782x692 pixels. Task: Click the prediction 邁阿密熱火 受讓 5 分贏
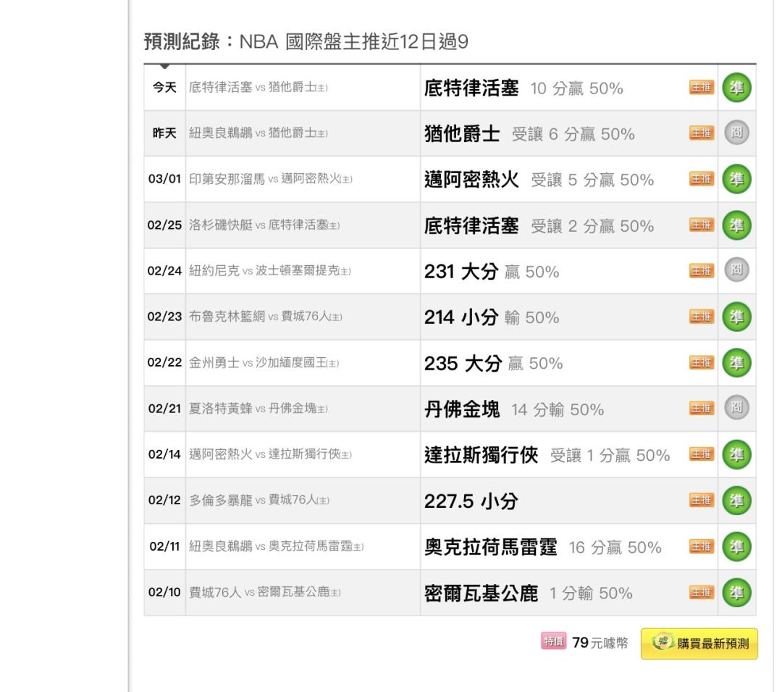coord(539,180)
